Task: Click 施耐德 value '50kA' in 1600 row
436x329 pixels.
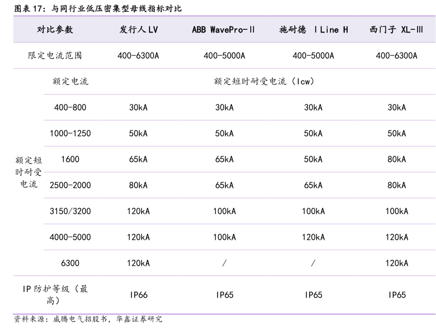Action: tap(313, 159)
